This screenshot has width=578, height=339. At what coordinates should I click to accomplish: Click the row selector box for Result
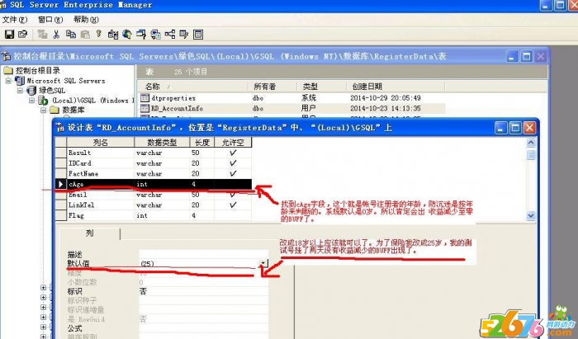[61, 153]
